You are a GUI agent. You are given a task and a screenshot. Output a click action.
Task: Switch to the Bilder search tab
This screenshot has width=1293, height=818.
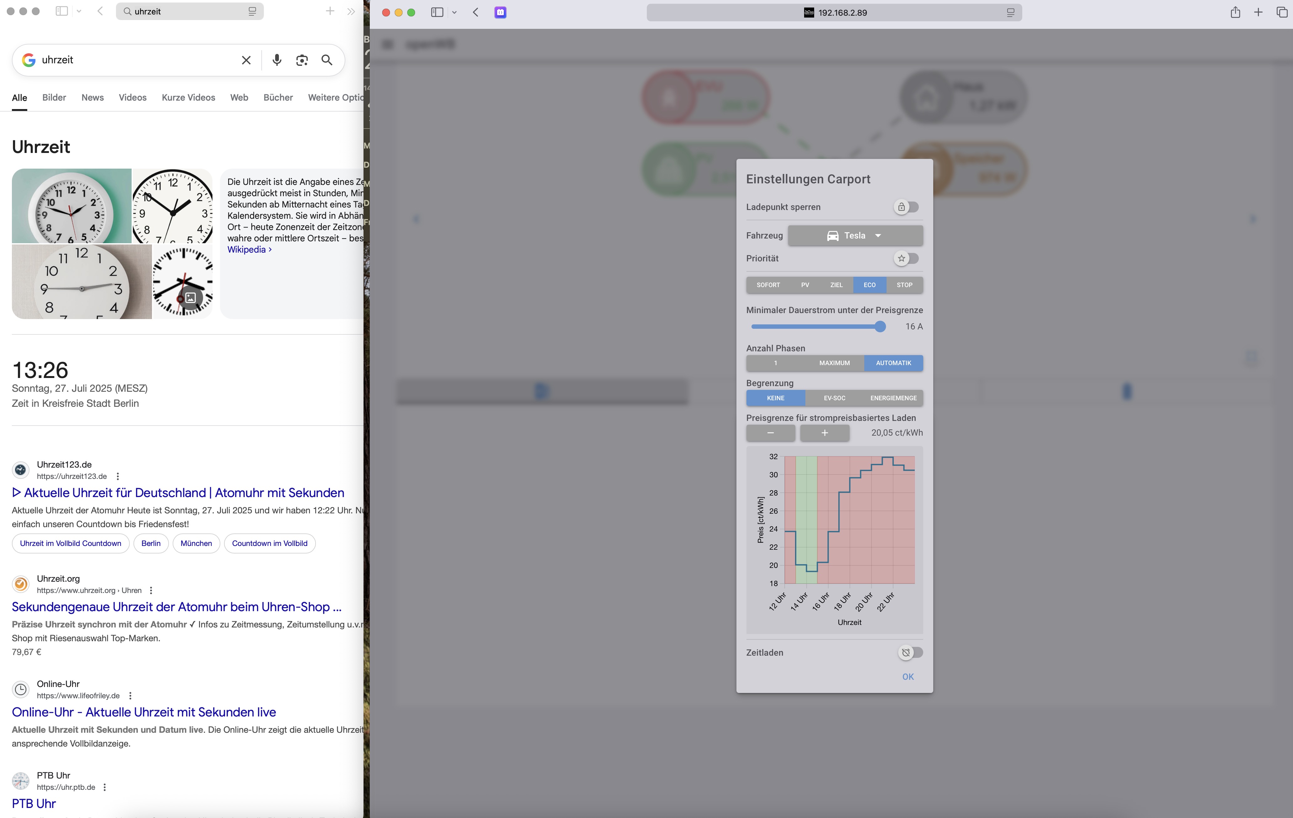click(x=54, y=97)
